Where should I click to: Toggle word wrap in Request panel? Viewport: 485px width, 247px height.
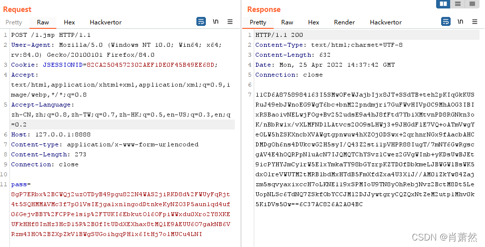[x=201, y=22]
